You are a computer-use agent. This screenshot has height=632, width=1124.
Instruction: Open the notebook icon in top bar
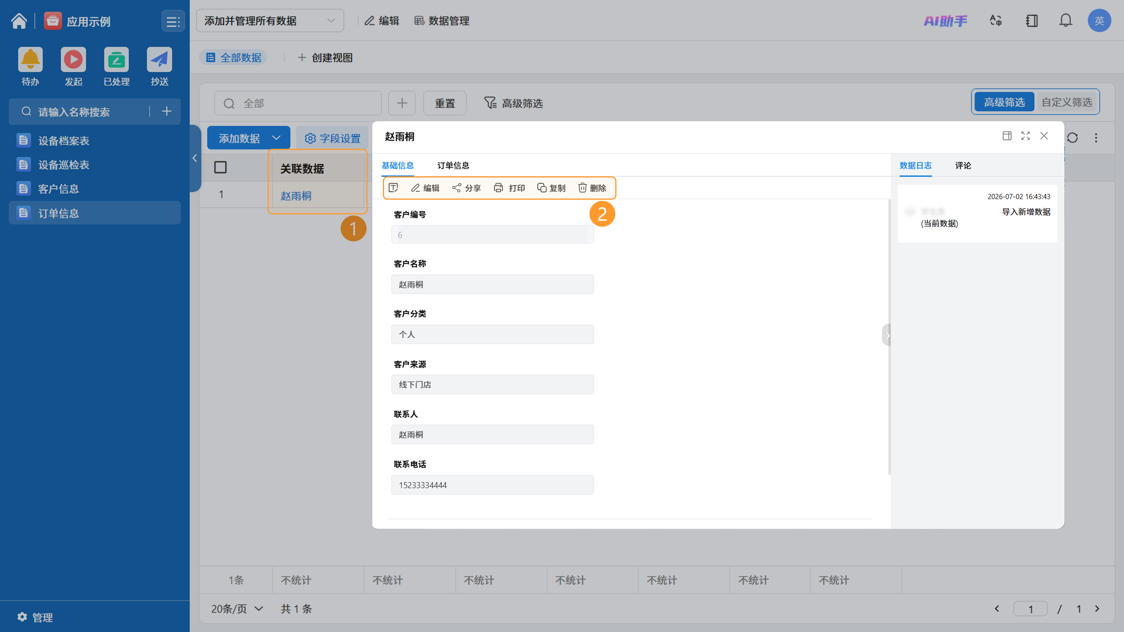tap(1032, 21)
